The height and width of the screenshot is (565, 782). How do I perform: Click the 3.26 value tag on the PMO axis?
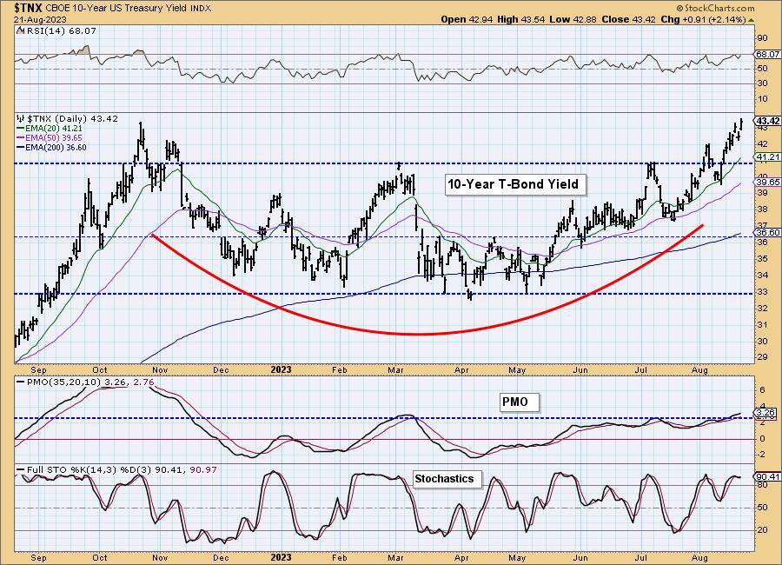(766, 413)
